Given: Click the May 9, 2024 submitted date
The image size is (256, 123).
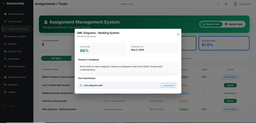Looking at the screenshot, I should pyautogui.click(x=138, y=50).
